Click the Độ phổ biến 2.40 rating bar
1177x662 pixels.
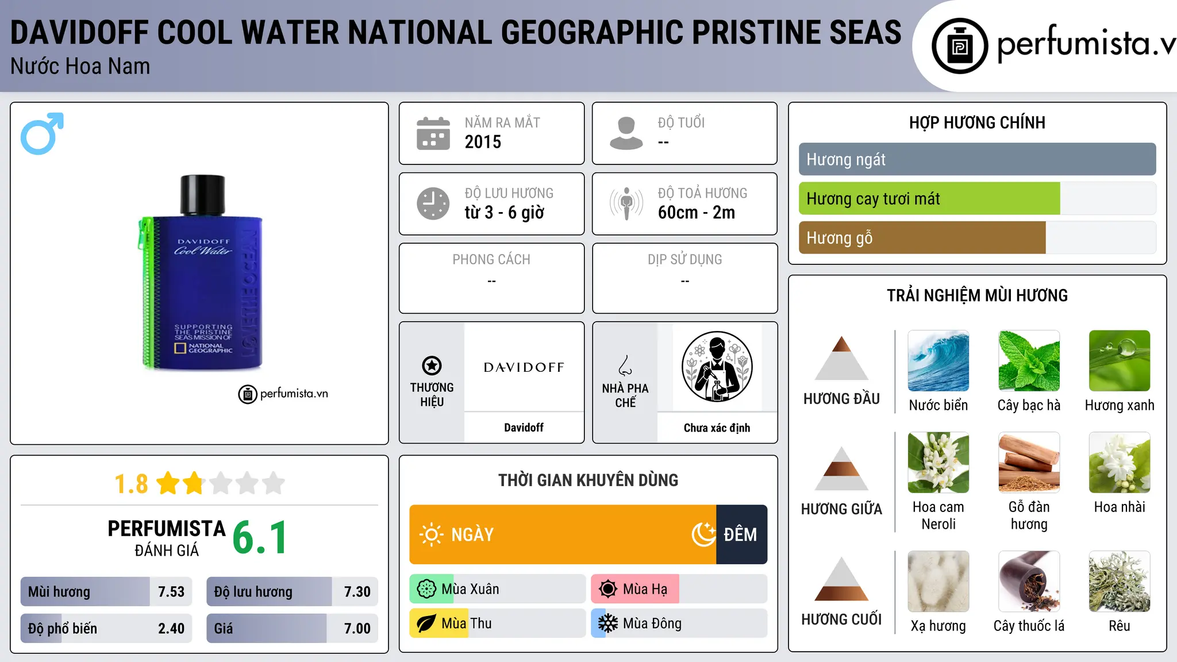(x=106, y=629)
